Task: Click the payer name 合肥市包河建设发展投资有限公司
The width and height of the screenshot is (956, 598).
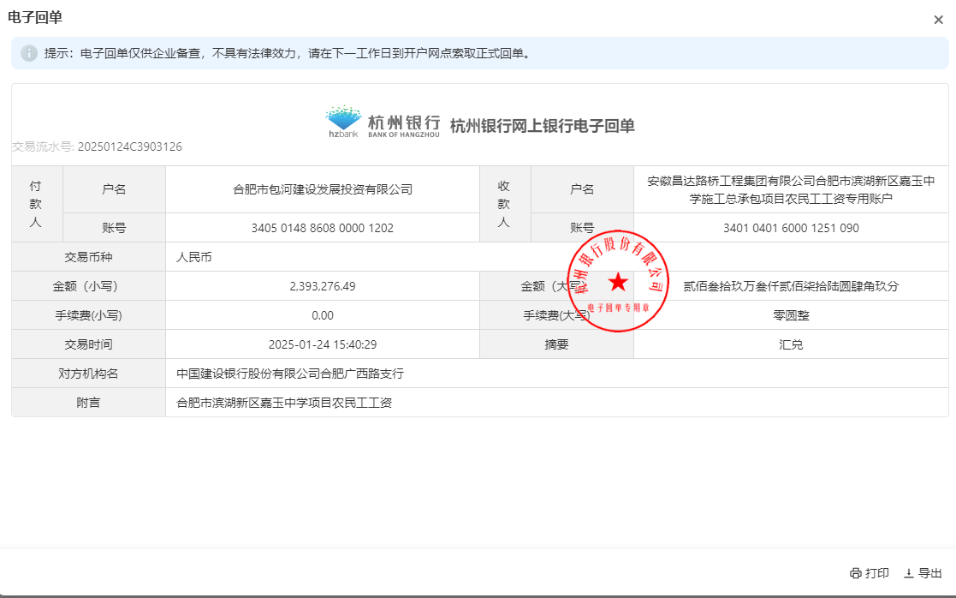Action: 323,189
